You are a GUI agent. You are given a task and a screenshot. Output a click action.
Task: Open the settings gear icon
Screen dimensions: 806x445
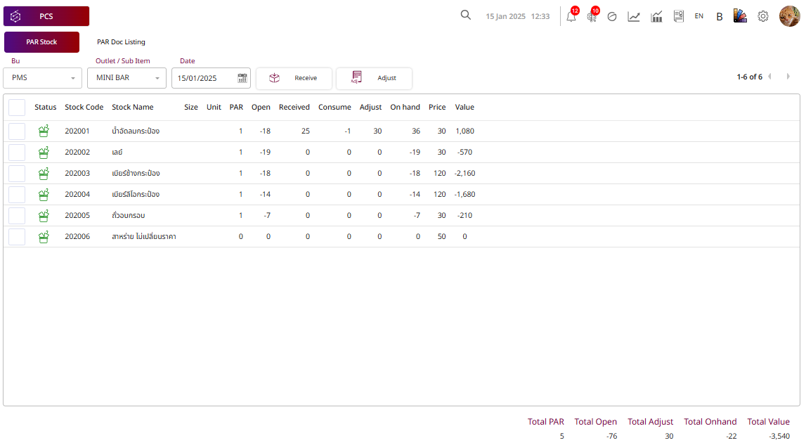(762, 16)
